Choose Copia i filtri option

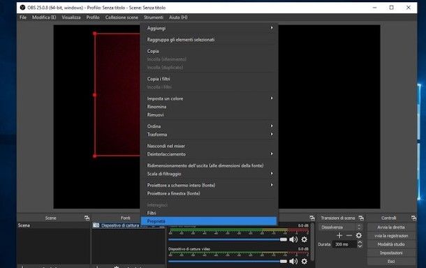click(210, 79)
